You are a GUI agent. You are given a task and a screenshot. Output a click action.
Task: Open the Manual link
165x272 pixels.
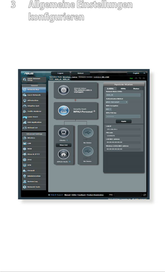point(67,195)
